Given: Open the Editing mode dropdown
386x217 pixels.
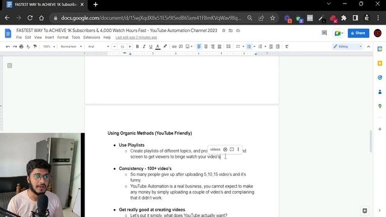Looking at the screenshot, I should point(347,46).
